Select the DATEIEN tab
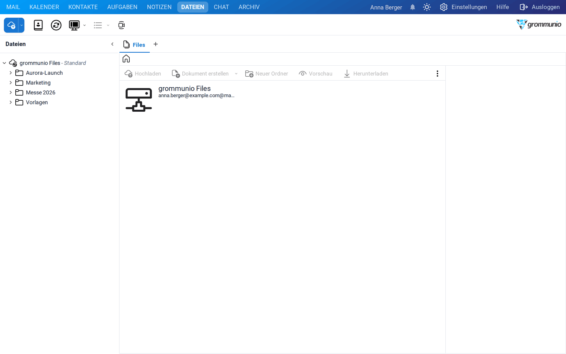This screenshot has width=566, height=354. click(x=193, y=7)
